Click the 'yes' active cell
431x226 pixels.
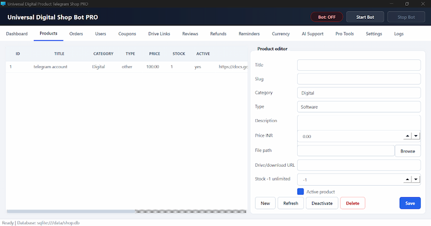[x=198, y=67]
